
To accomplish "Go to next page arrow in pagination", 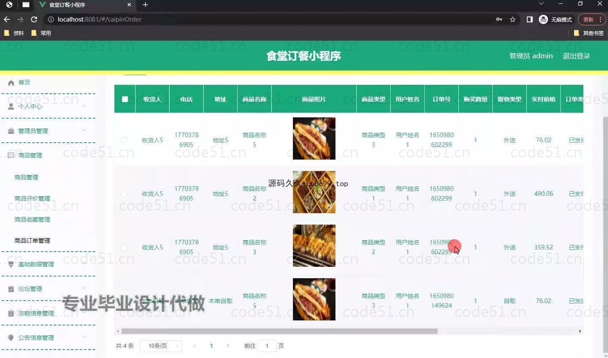I will pos(228,346).
